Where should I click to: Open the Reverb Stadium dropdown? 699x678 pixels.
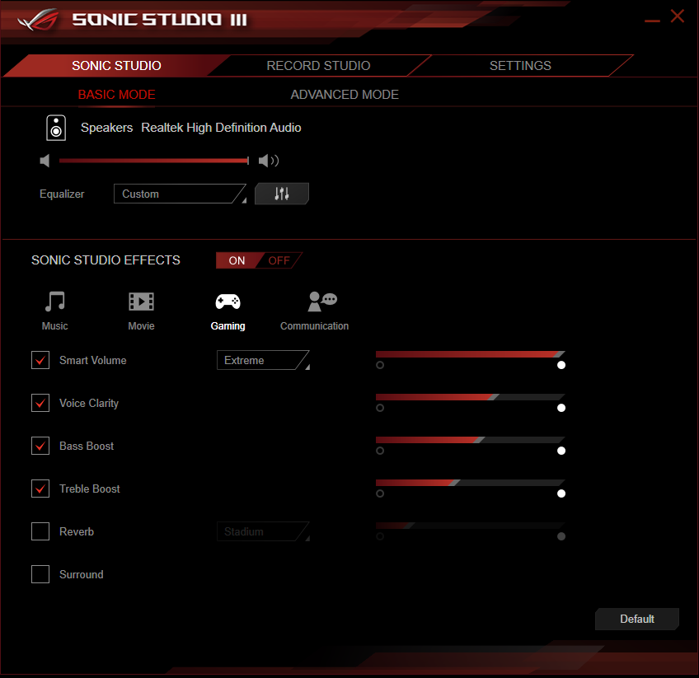[263, 531]
